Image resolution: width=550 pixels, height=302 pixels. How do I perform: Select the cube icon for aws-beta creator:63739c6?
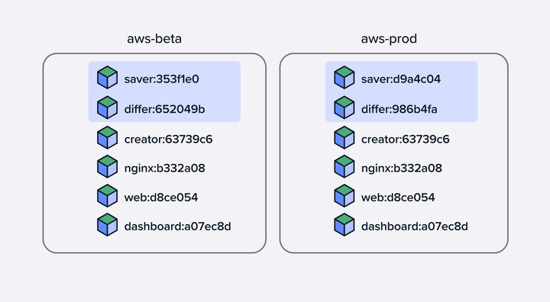point(108,138)
